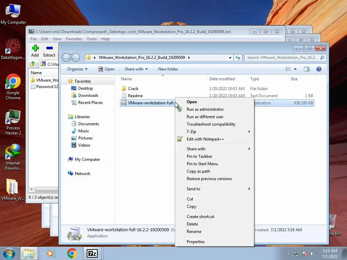Choose Copy as path

click(198, 171)
